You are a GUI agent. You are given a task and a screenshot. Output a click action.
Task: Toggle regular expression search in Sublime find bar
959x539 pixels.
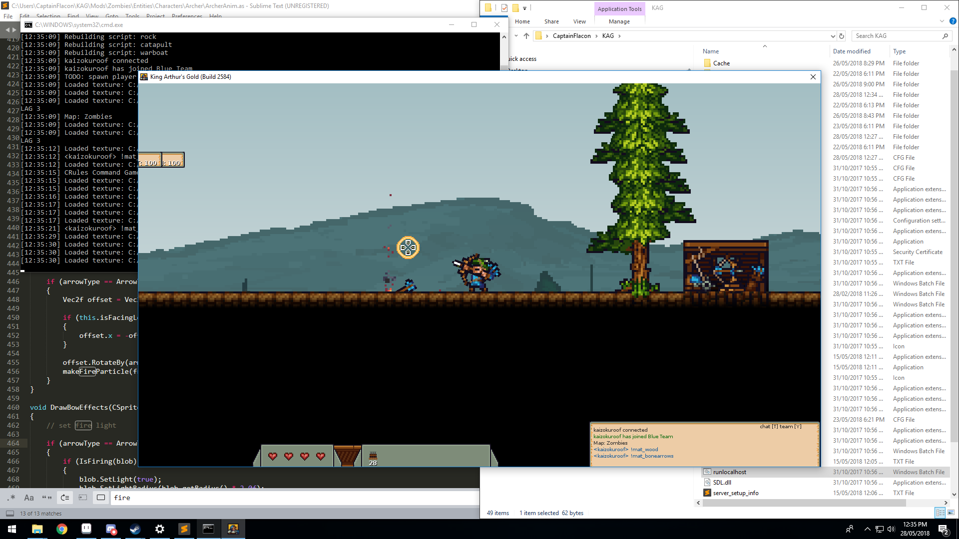(x=11, y=498)
